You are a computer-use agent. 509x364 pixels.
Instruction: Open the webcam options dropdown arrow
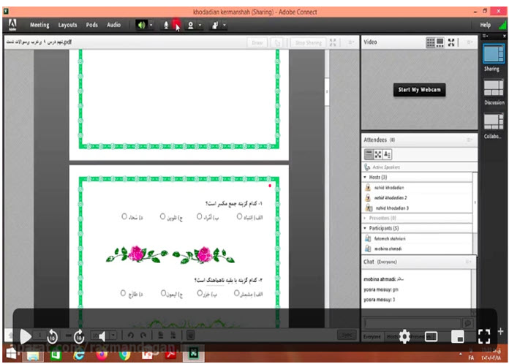(200, 25)
